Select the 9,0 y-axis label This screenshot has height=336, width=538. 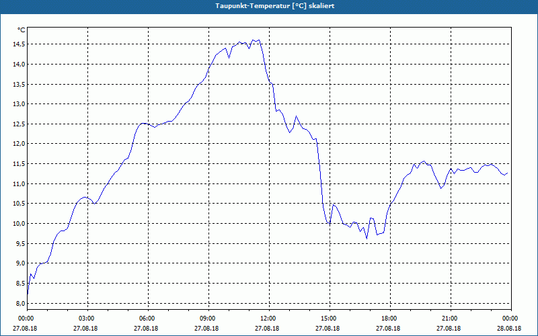tap(21, 263)
